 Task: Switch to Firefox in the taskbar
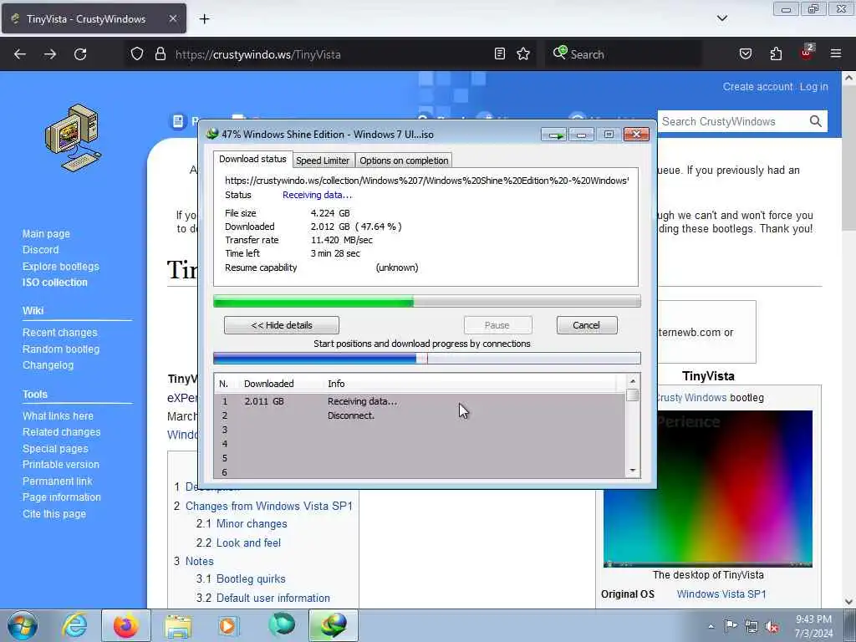[125, 625]
